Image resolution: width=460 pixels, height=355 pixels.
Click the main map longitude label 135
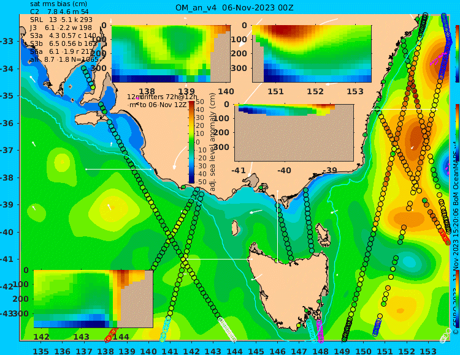(40, 351)
